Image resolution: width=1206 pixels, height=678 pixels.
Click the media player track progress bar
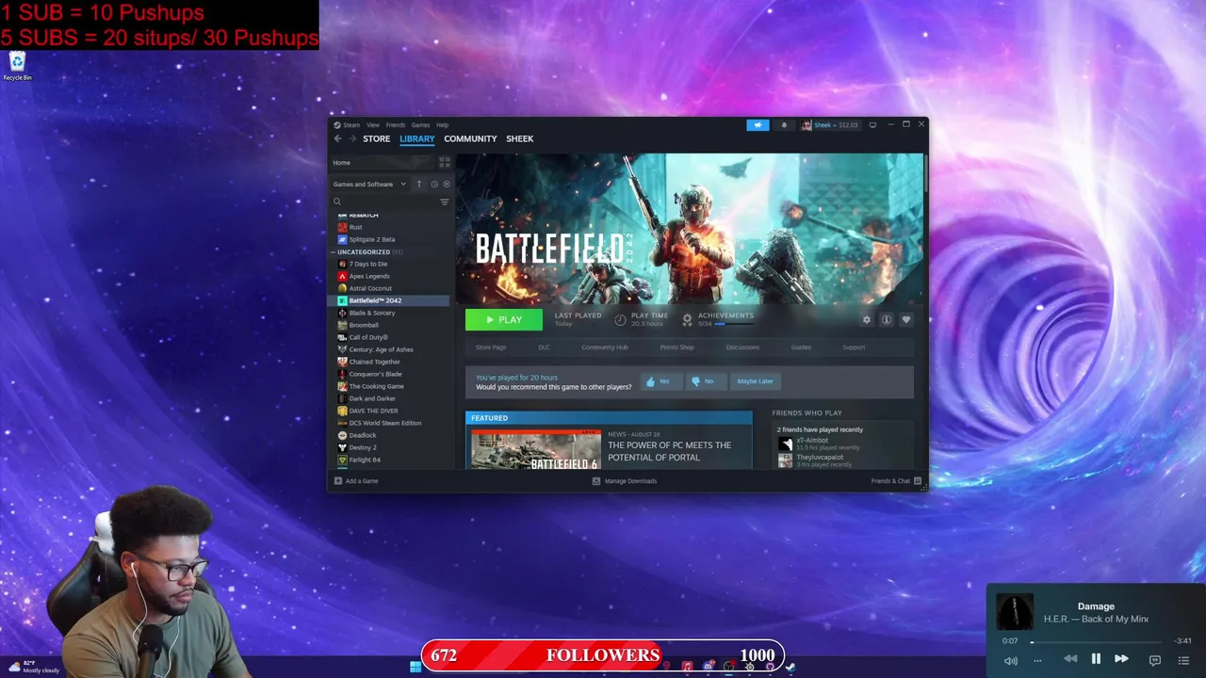(1098, 641)
